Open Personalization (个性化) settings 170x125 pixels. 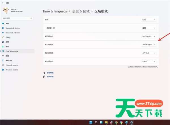17,37
